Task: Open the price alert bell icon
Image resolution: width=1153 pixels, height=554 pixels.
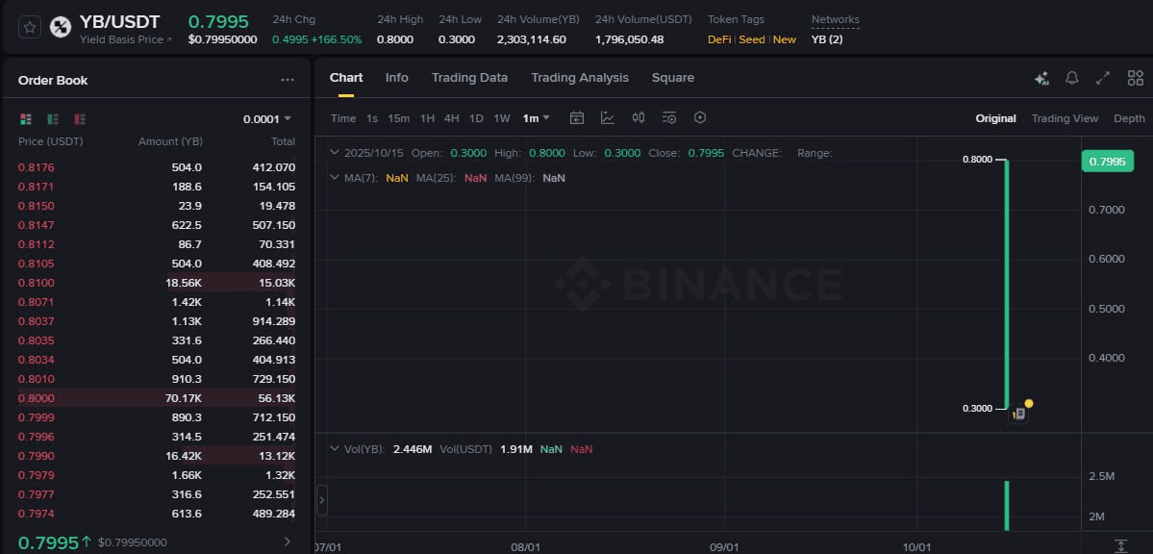Action: (1072, 78)
